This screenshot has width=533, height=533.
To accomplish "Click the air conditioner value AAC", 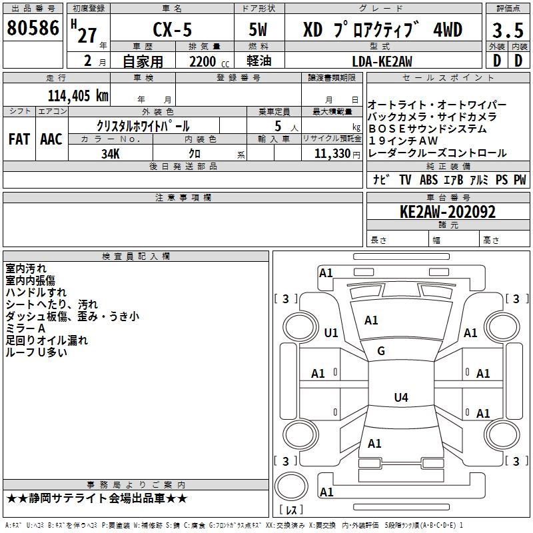I will (x=51, y=139).
